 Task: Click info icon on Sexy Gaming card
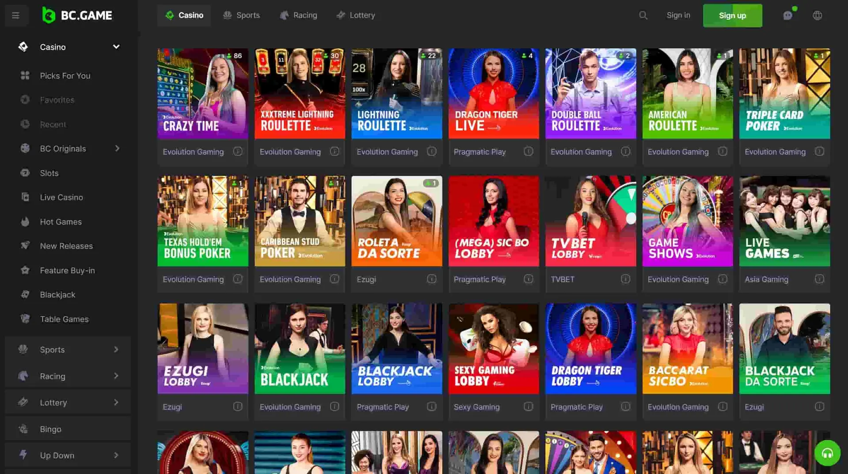(x=528, y=406)
